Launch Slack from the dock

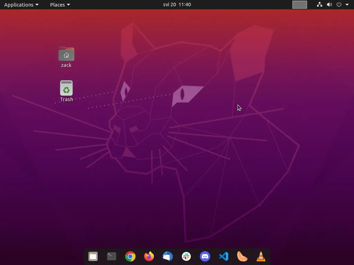tap(186, 256)
